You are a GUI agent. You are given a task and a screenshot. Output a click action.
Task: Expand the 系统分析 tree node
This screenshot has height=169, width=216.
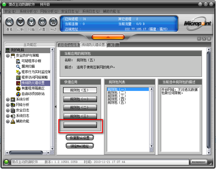click(8, 99)
